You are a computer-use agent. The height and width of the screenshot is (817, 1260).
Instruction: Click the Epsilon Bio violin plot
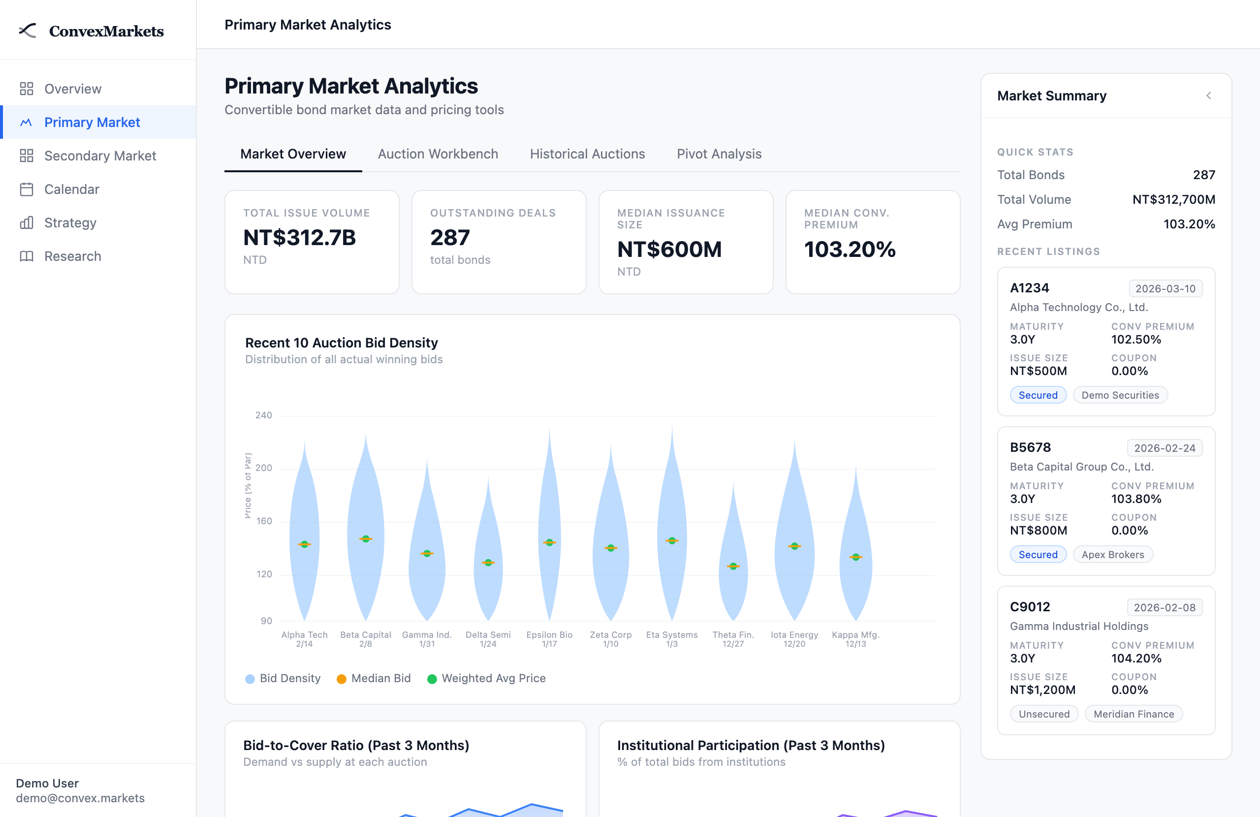point(550,522)
